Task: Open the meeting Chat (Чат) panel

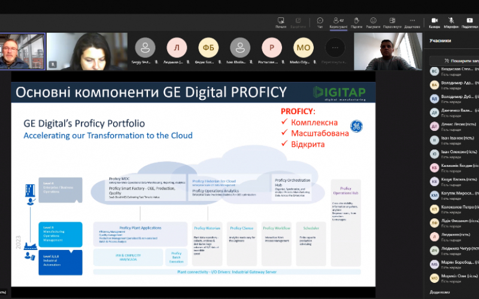Action: click(x=320, y=23)
